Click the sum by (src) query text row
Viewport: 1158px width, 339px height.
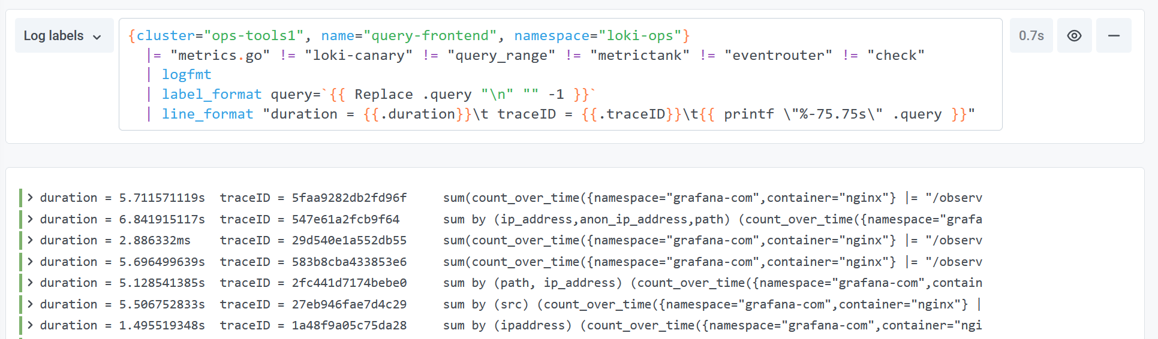712,304
